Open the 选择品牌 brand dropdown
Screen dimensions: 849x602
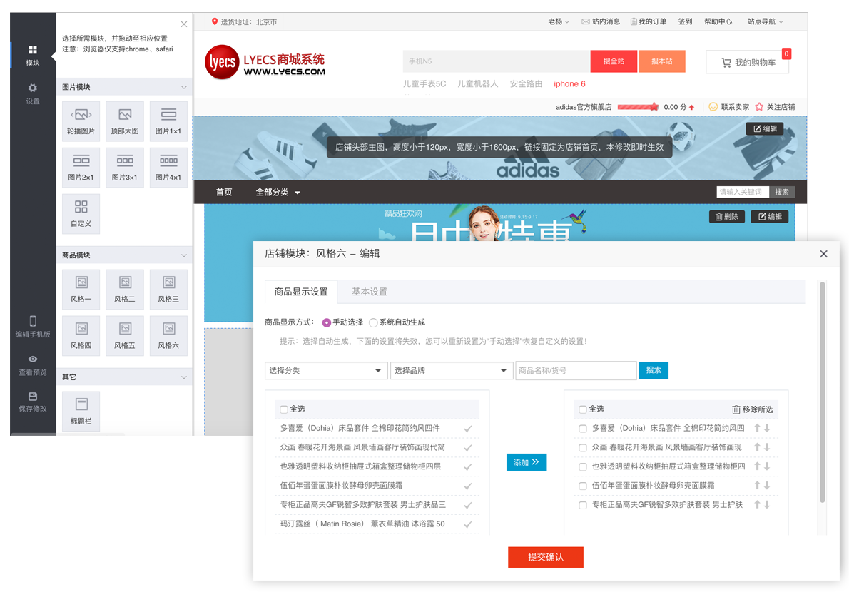[452, 370]
